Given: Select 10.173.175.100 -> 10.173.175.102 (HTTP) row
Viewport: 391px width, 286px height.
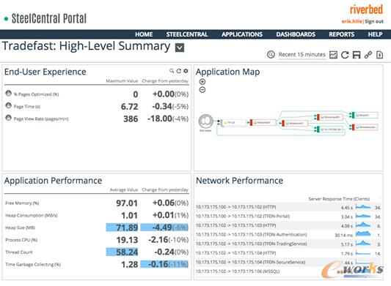Looking at the screenshot, I should 288,207.
